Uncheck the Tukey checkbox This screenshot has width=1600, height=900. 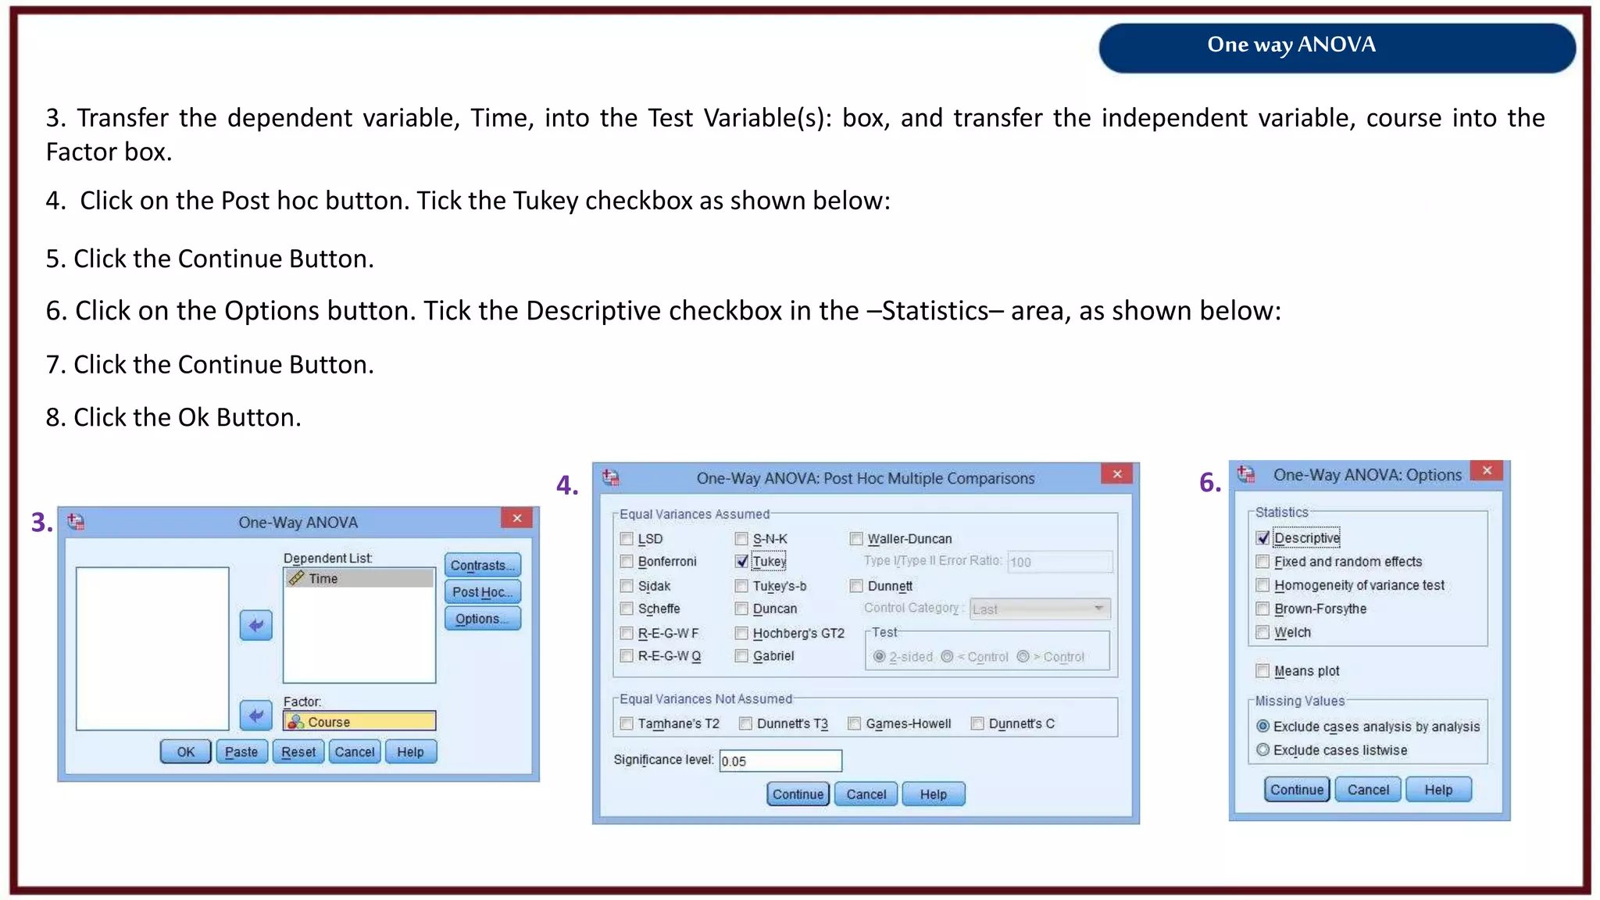coord(741,561)
